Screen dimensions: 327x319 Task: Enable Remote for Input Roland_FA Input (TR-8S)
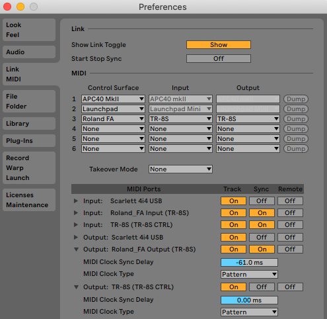(290, 213)
